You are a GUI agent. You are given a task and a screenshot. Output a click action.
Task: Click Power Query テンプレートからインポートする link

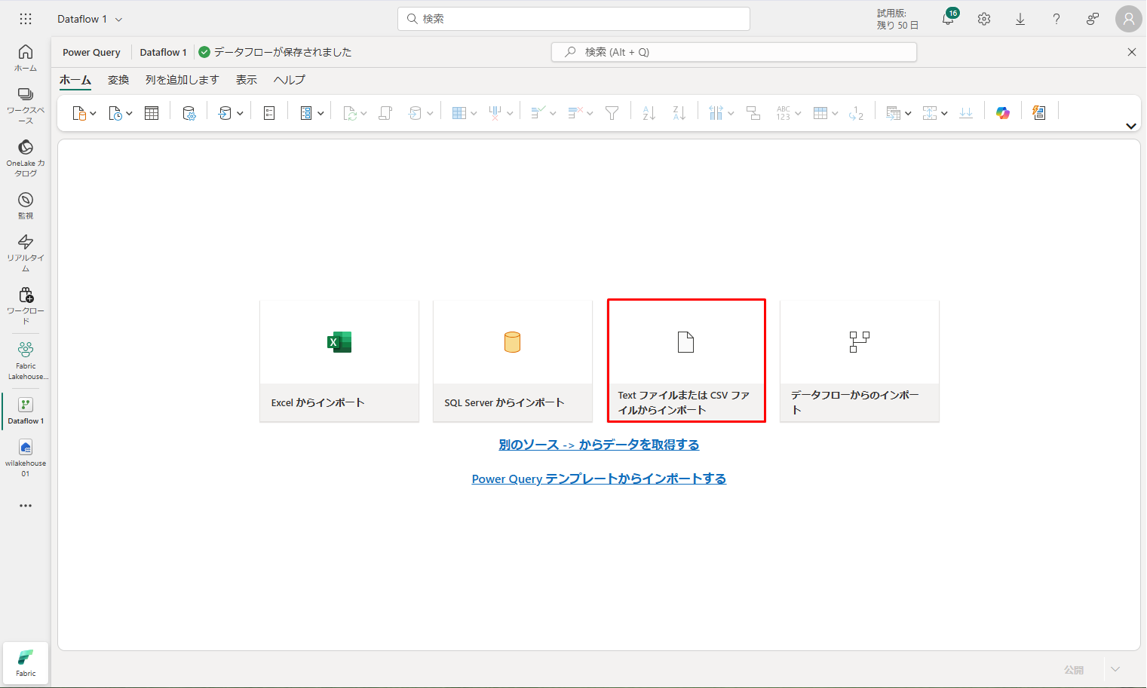coord(599,479)
